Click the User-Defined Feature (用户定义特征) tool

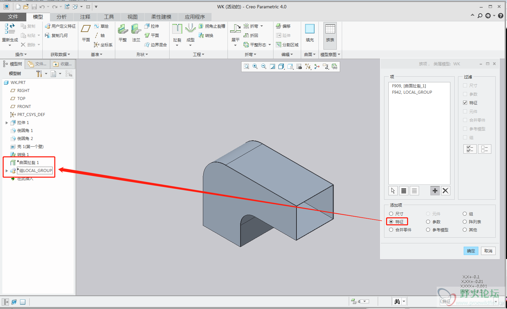coord(60,26)
